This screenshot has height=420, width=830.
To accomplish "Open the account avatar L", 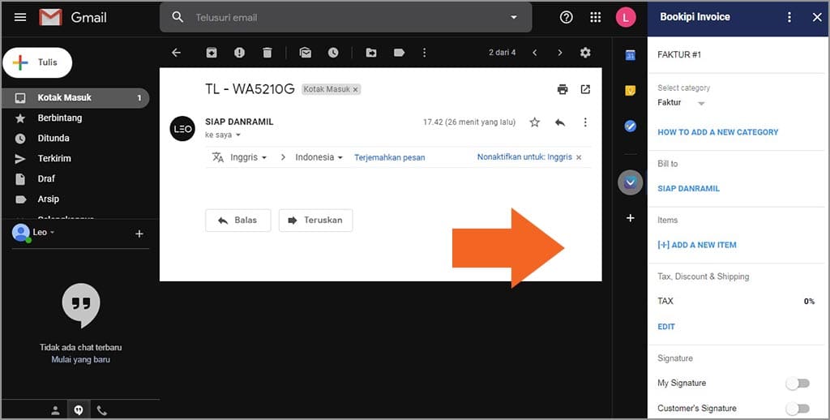I will pos(626,18).
